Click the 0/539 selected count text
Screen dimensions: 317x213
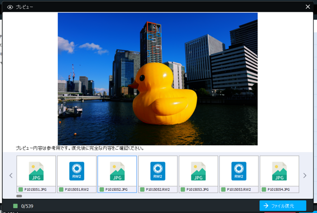tap(27, 206)
